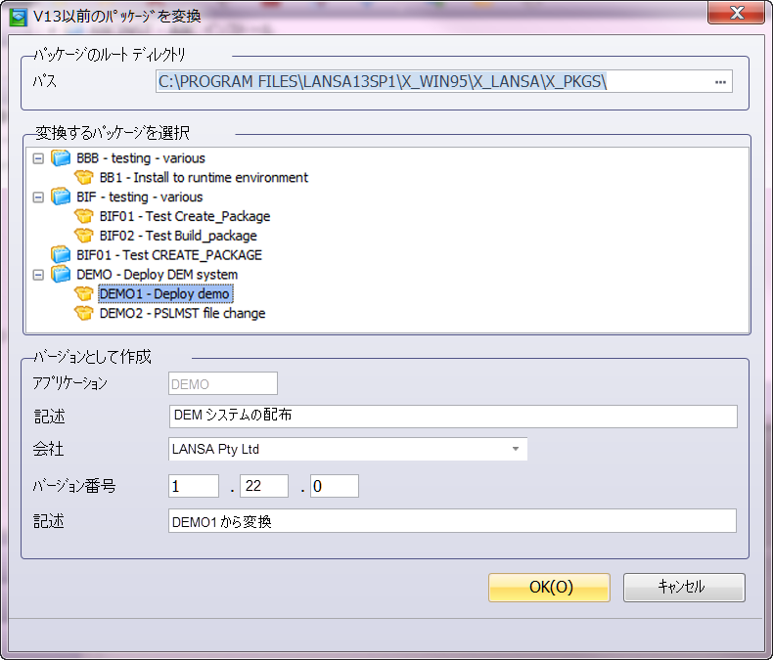The image size is (773, 660).
Task: Select BIF - testing - various row
Action: click(x=140, y=197)
